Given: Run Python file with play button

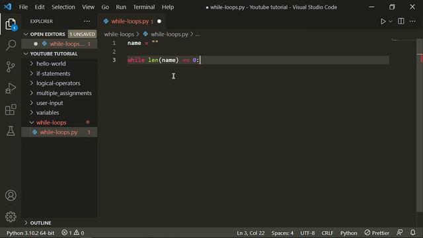Looking at the screenshot, I should click(x=383, y=21).
